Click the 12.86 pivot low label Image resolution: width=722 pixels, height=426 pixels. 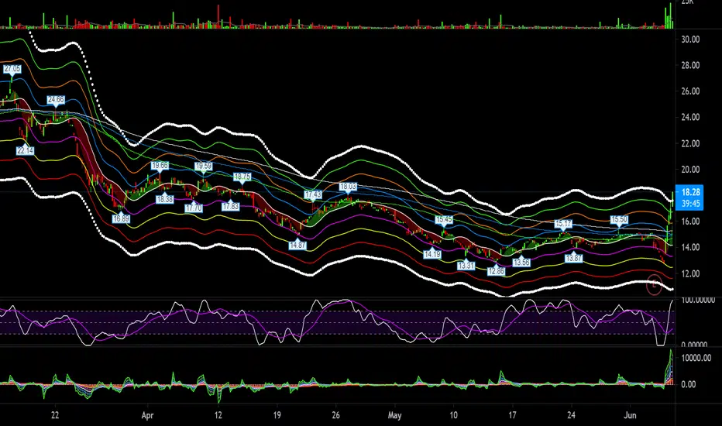[x=497, y=271]
